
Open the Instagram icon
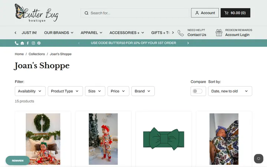(33, 43)
